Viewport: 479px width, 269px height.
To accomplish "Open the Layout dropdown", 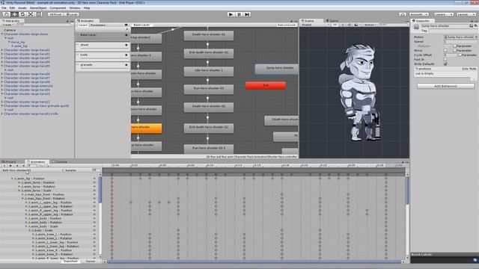I will (466, 14).
